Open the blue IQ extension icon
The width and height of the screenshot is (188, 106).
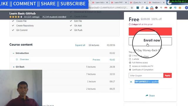tap(175, 8)
